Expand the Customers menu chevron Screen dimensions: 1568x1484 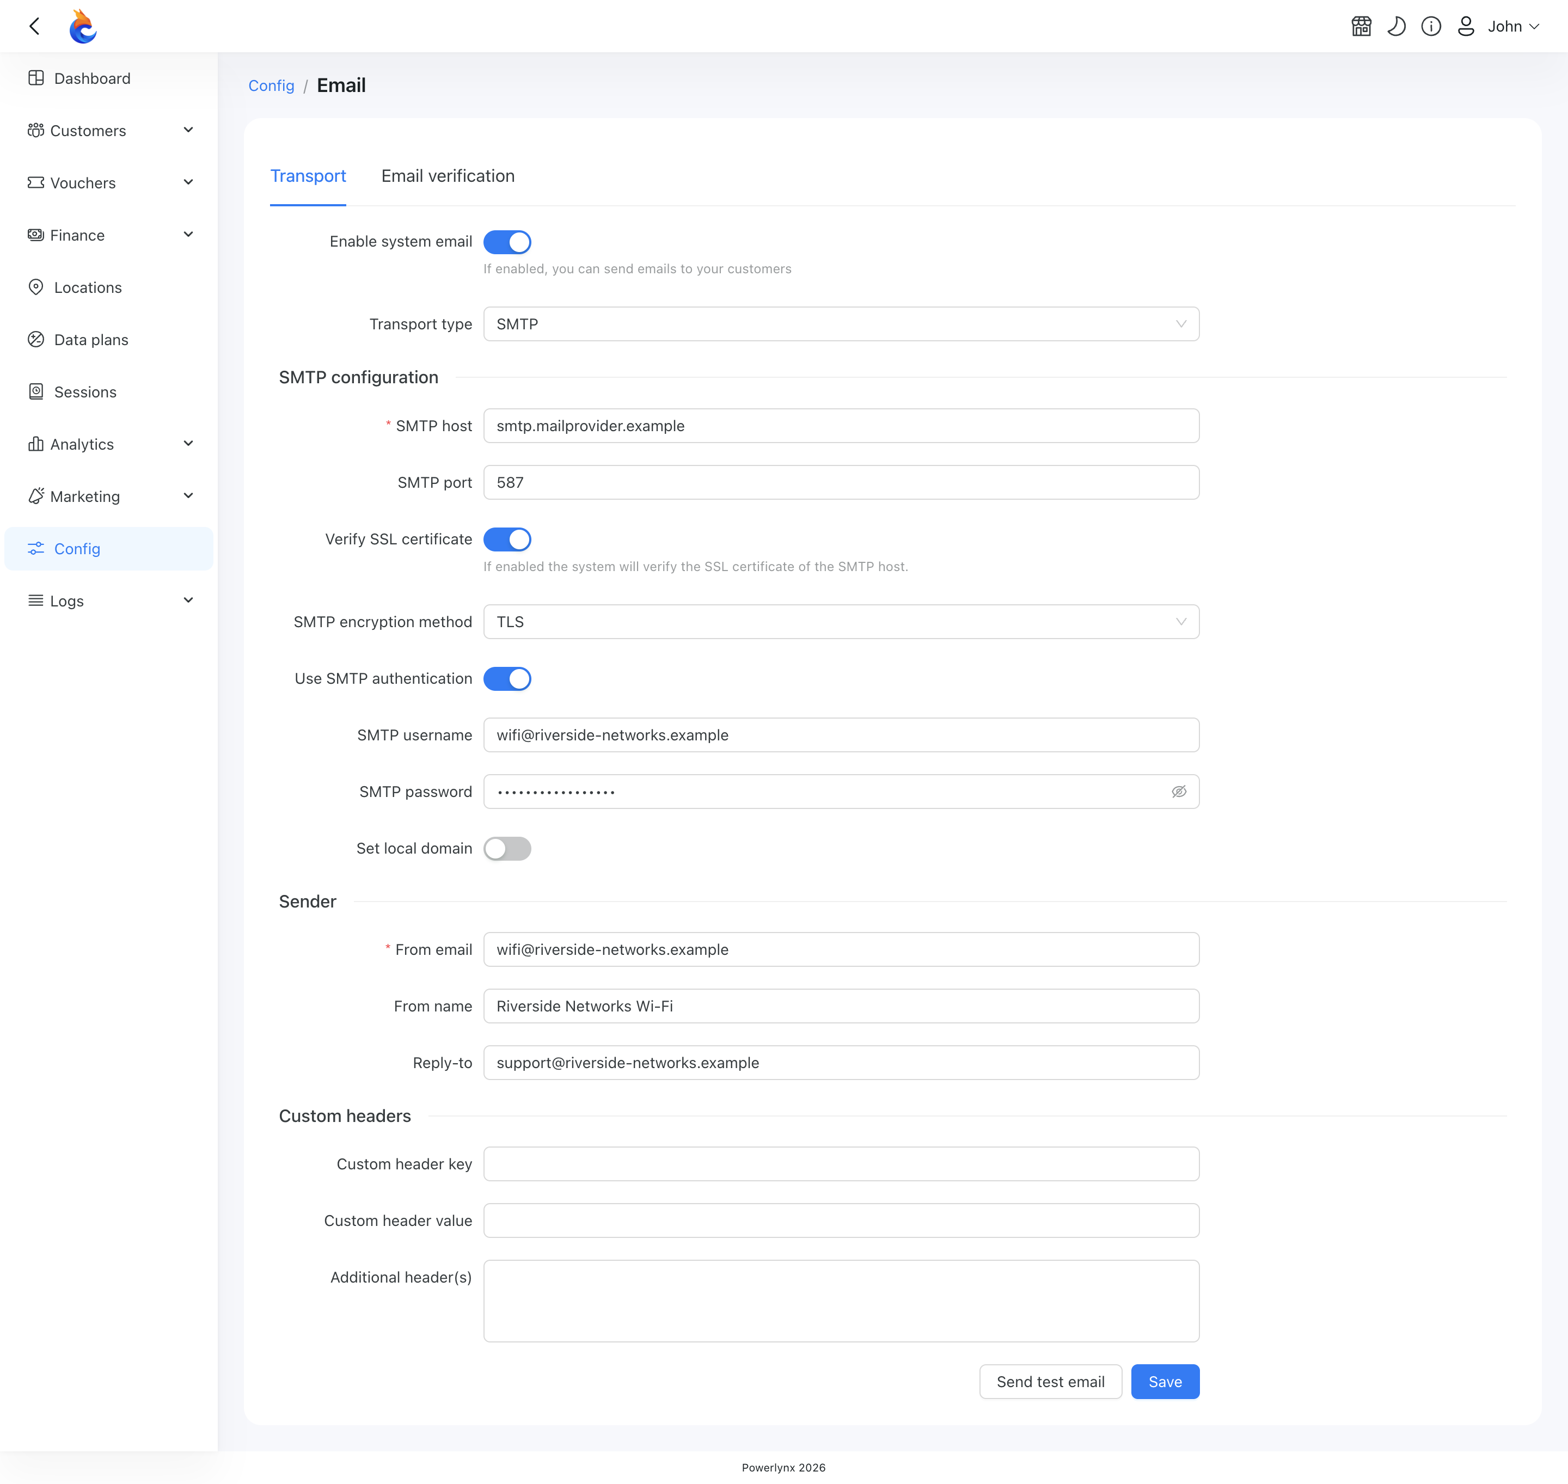tap(188, 131)
